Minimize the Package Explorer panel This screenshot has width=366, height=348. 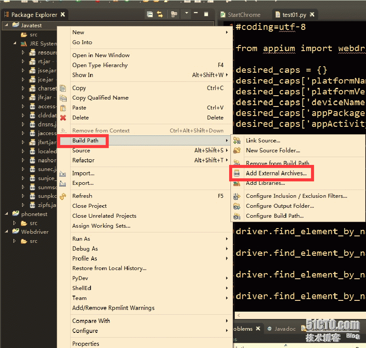[x=196, y=13]
